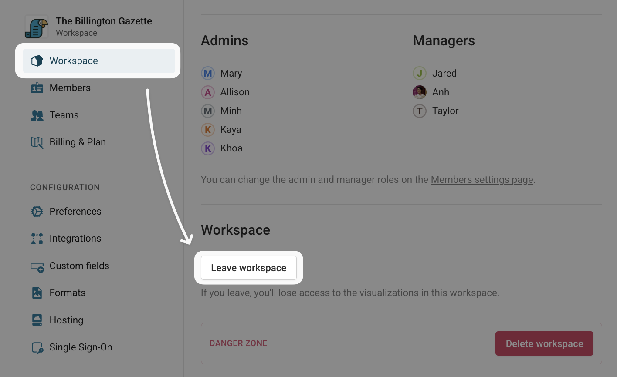Screen dimensions: 617x377
Task: Click The Billington Gazette workspace name
Action: point(104,21)
